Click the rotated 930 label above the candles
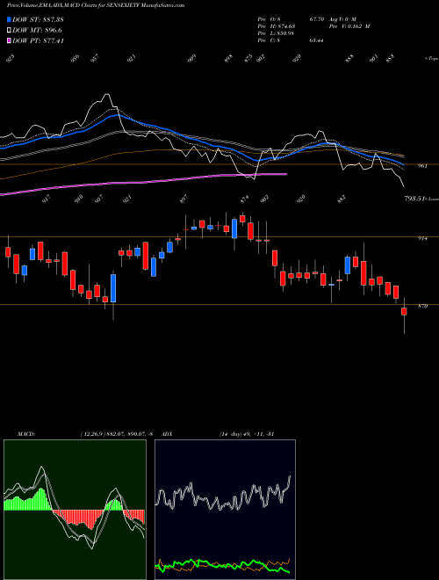Screen dimensions: 439x580 78,199
